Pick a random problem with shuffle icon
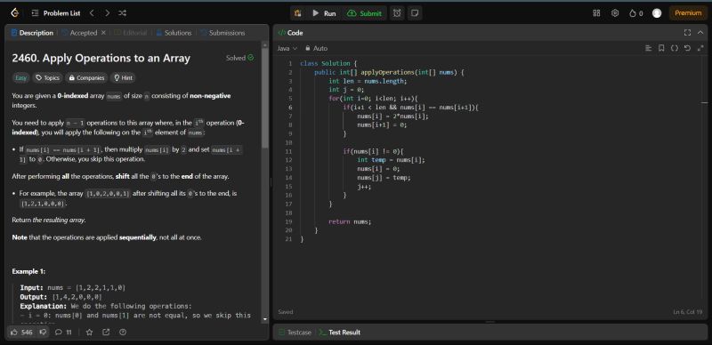Viewport: 712px width, 345px height. pos(122,13)
